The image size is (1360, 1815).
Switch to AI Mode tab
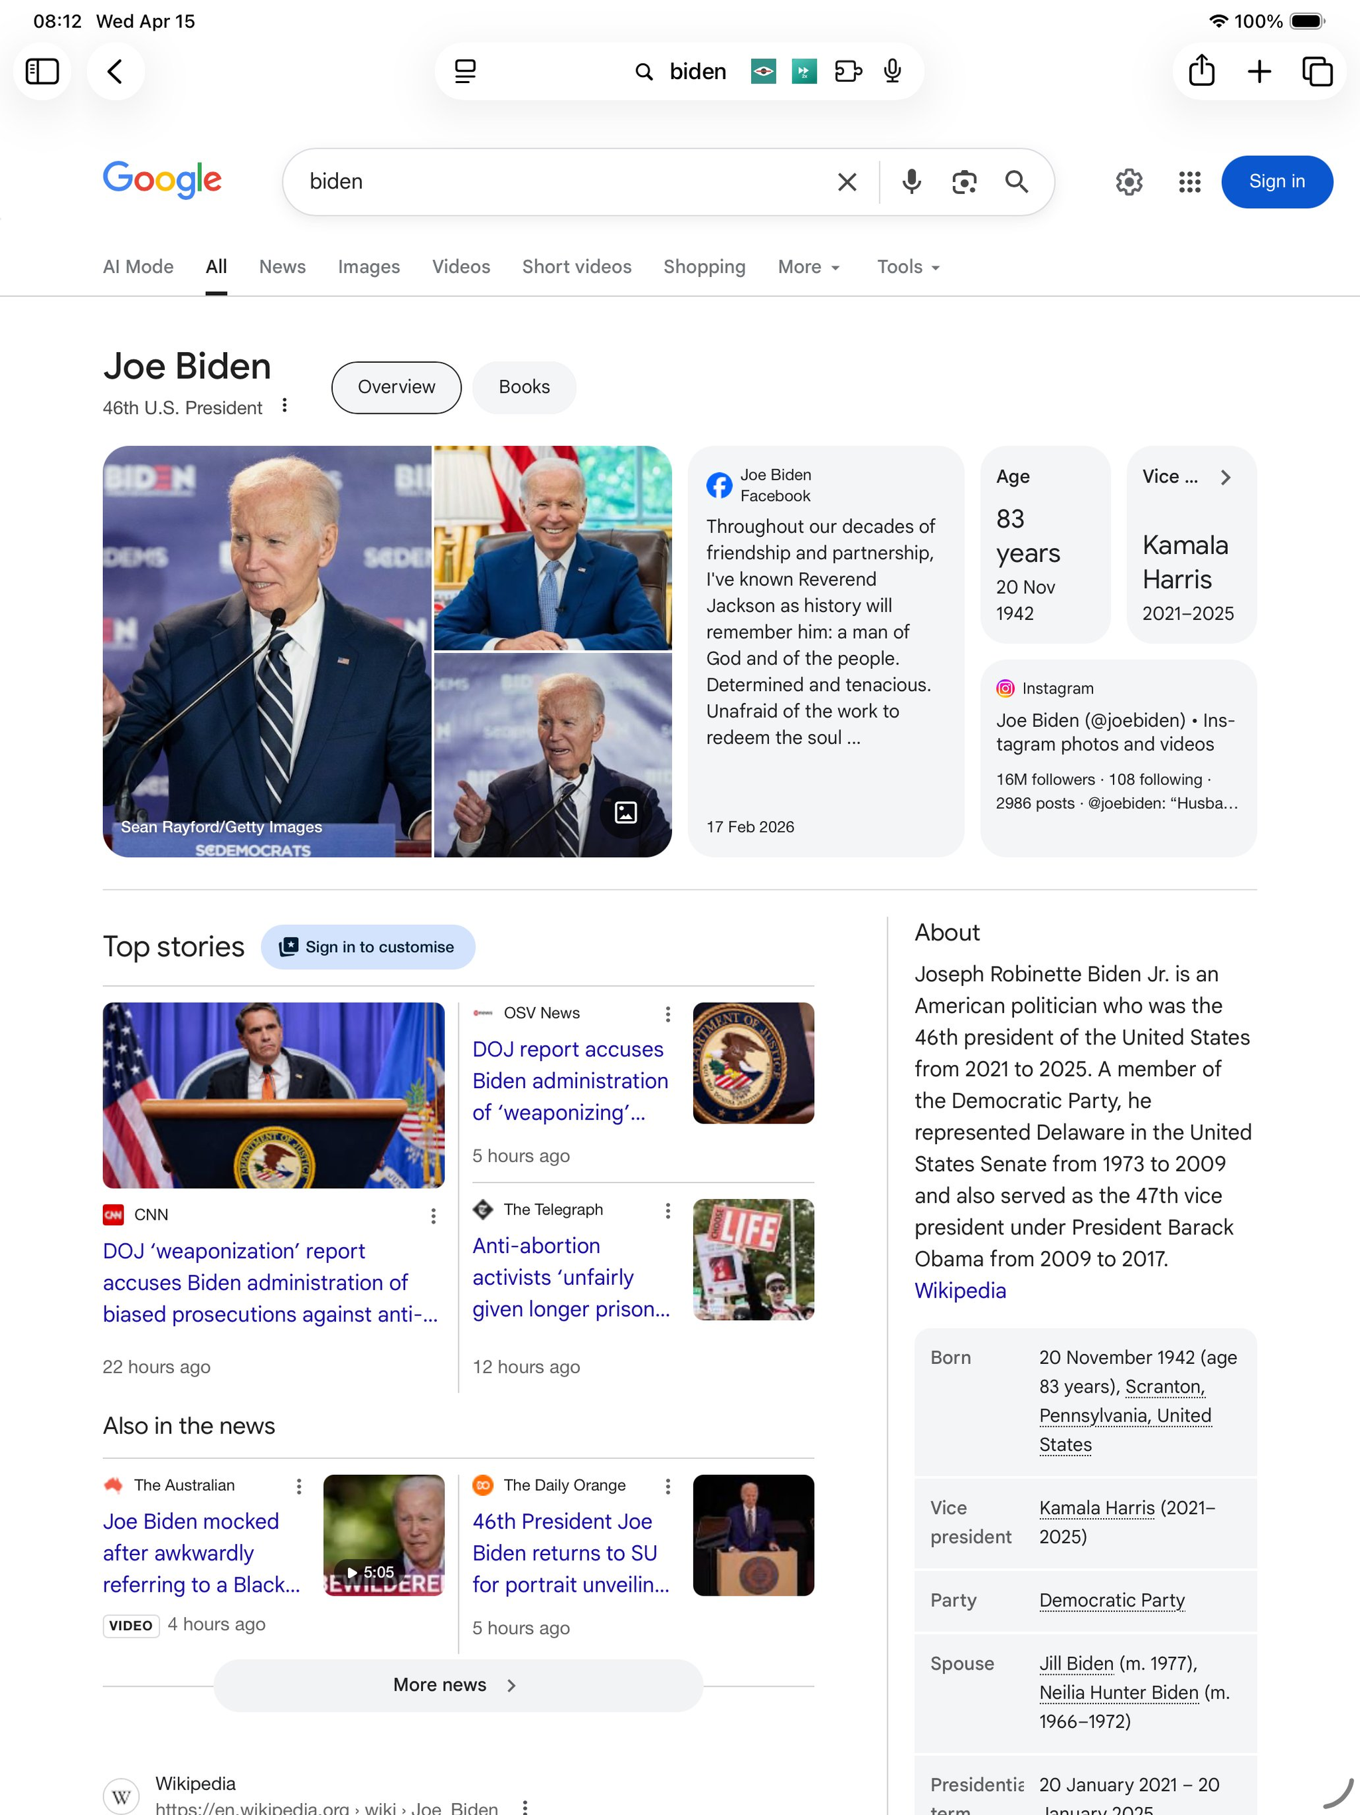coord(138,266)
